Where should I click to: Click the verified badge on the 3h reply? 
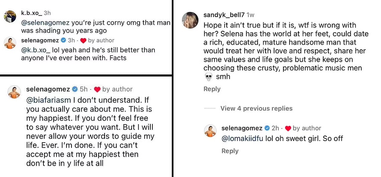coord(63,40)
